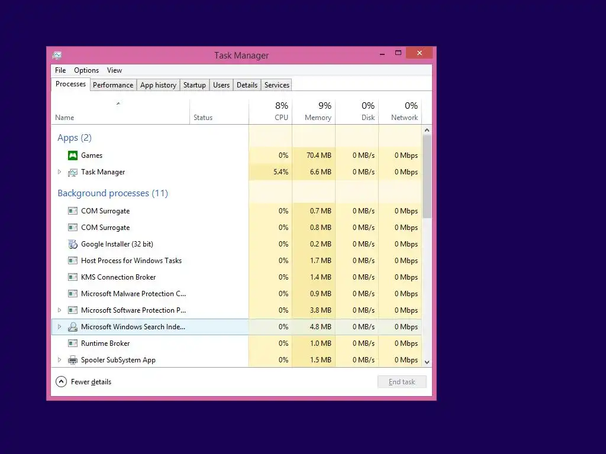Select Host Process for Windows Tasks name
The height and width of the screenshot is (454, 606).
[131, 261]
